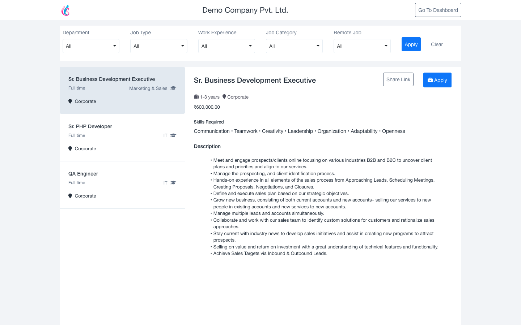521x325 pixels.
Task: Click location pin in Sr. Business Development card
Action: pos(70,101)
